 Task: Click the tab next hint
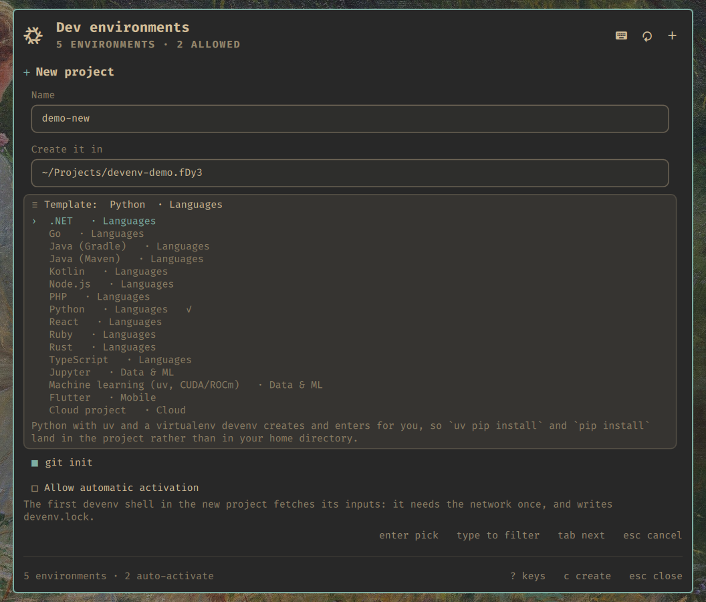point(581,535)
